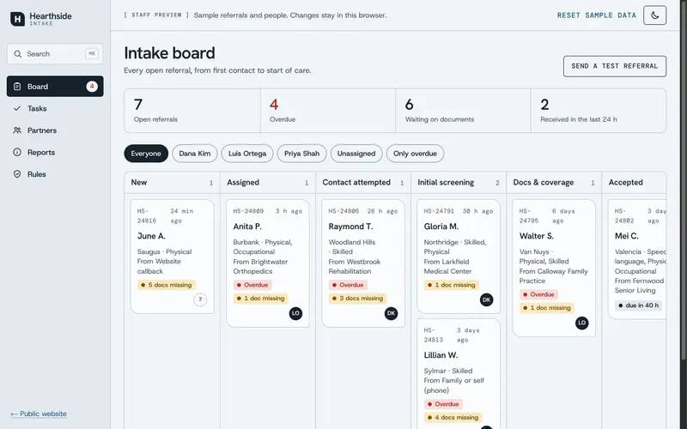Screen dimensions: 687x429
Task: Click the Accepted column header
Action: tap(634, 183)
